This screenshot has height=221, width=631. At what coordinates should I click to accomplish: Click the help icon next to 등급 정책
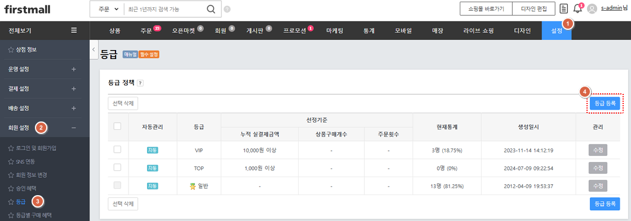[x=140, y=83]
